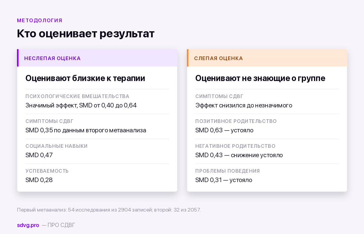Viewport: 364px width, 234px height.
Task: Click the value 'SMD 0,31 — устояло'
Action: [x=224, y=180]
